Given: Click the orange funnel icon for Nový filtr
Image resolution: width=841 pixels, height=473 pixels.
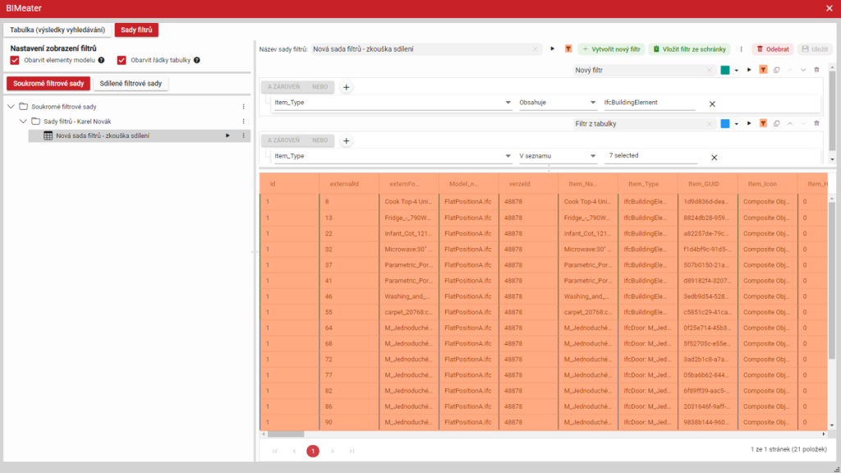Looking at the screenshot, I should (763, 71).
